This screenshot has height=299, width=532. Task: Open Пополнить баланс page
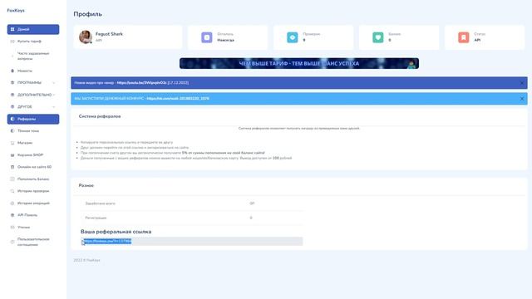click(33, 179)
